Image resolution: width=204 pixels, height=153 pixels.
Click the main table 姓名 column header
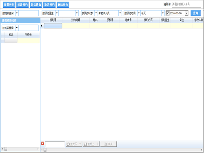(95, 20)
